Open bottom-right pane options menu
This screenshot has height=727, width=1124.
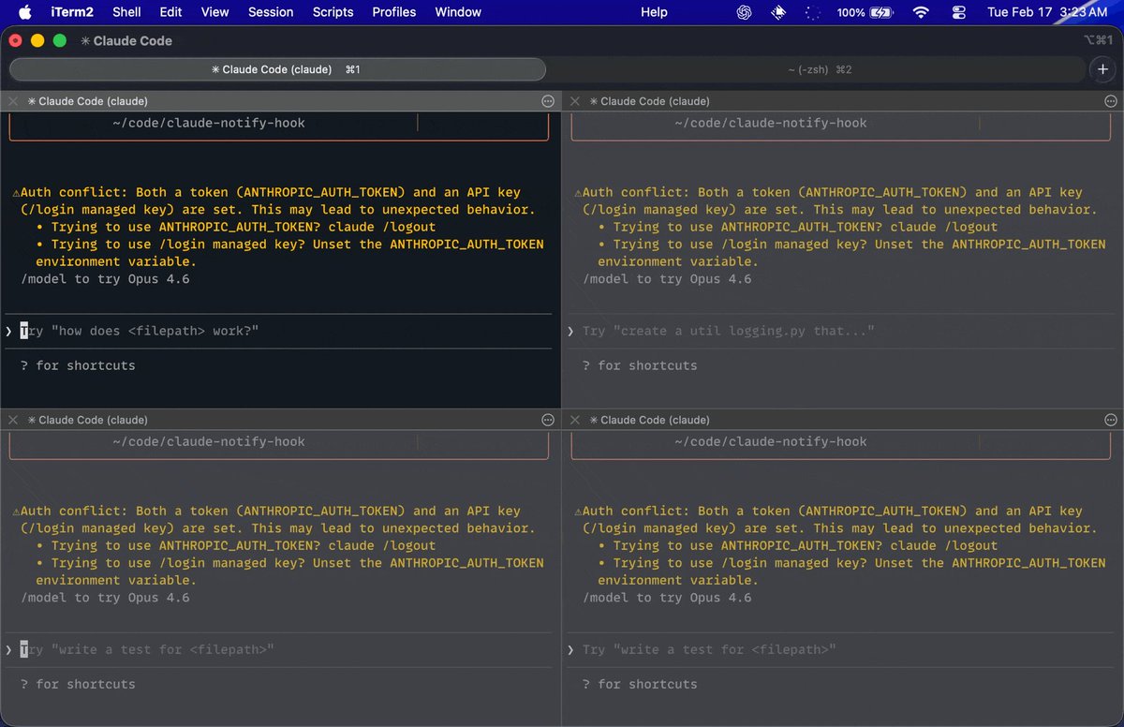pyautogui.click(x=1110, y=420)
